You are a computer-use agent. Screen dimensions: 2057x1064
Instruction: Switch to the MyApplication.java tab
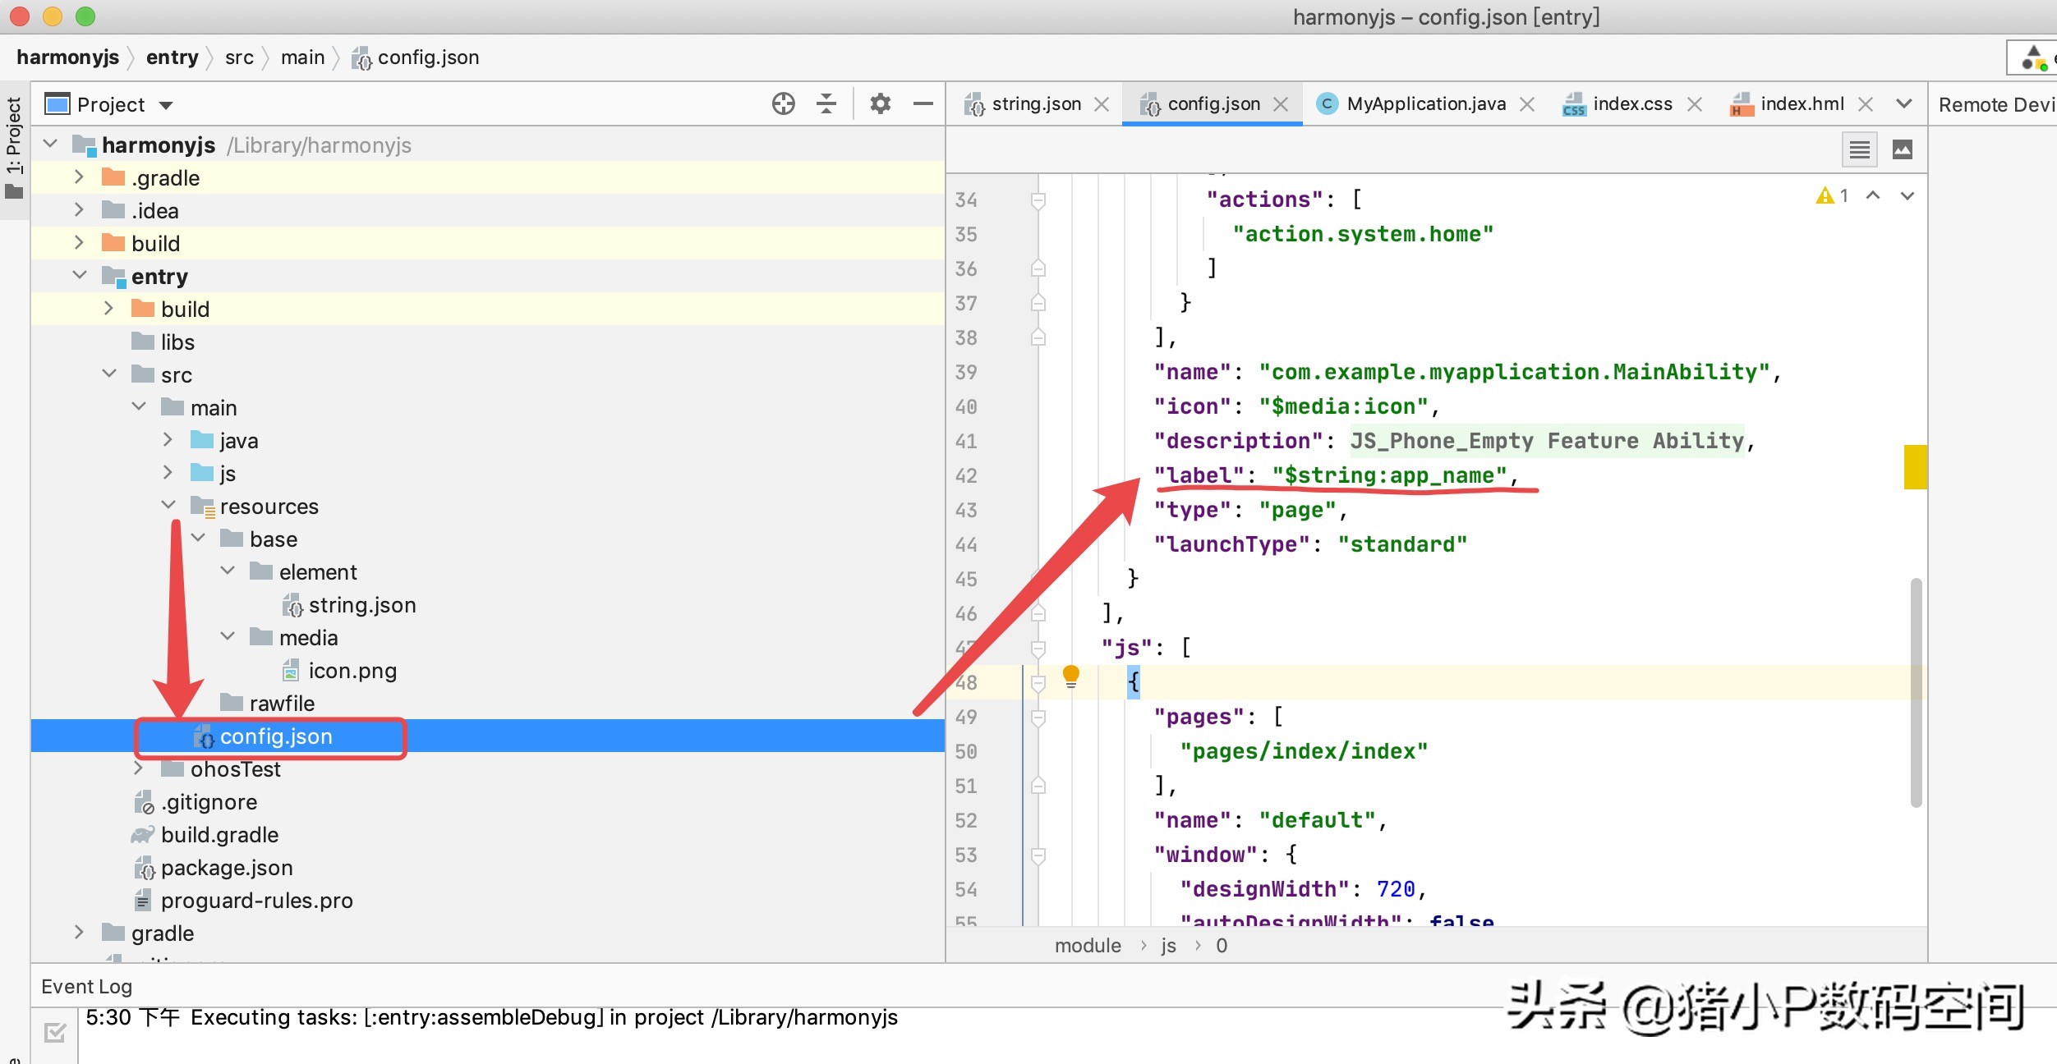(1425, 104)
